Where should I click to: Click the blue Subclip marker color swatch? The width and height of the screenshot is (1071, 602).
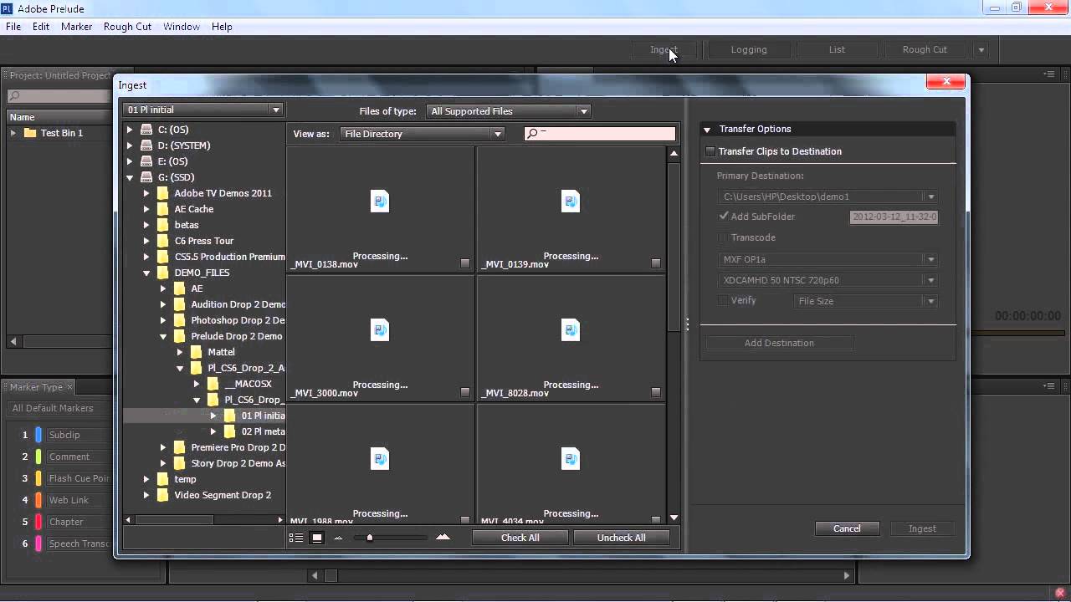pos(38,435)
